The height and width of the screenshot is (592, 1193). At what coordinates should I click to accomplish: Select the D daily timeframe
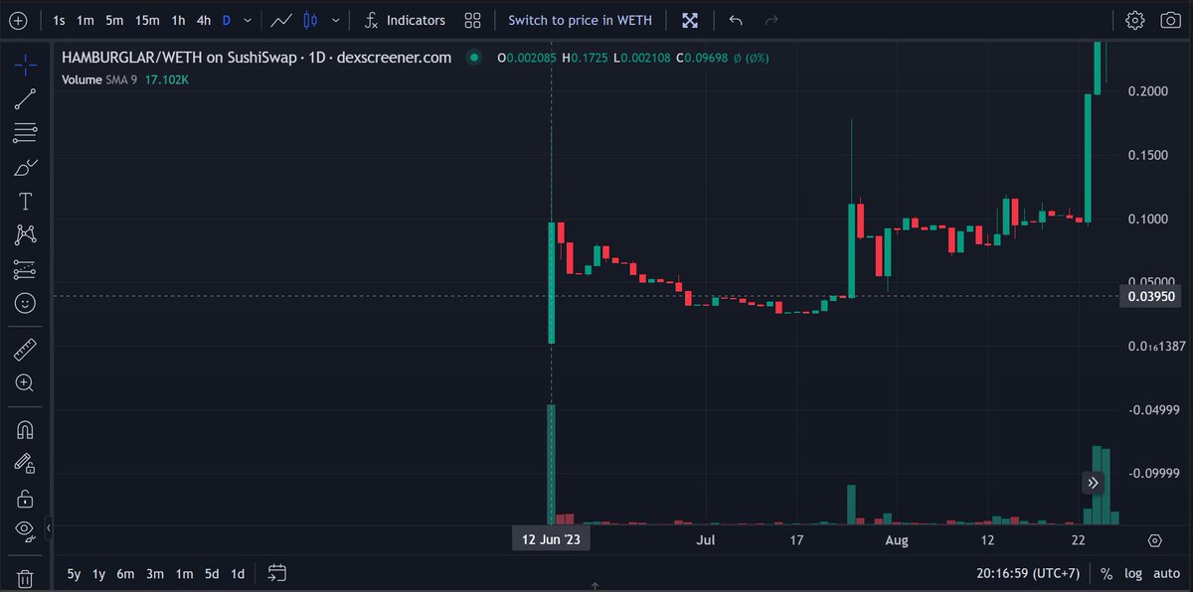pos(226,20)
